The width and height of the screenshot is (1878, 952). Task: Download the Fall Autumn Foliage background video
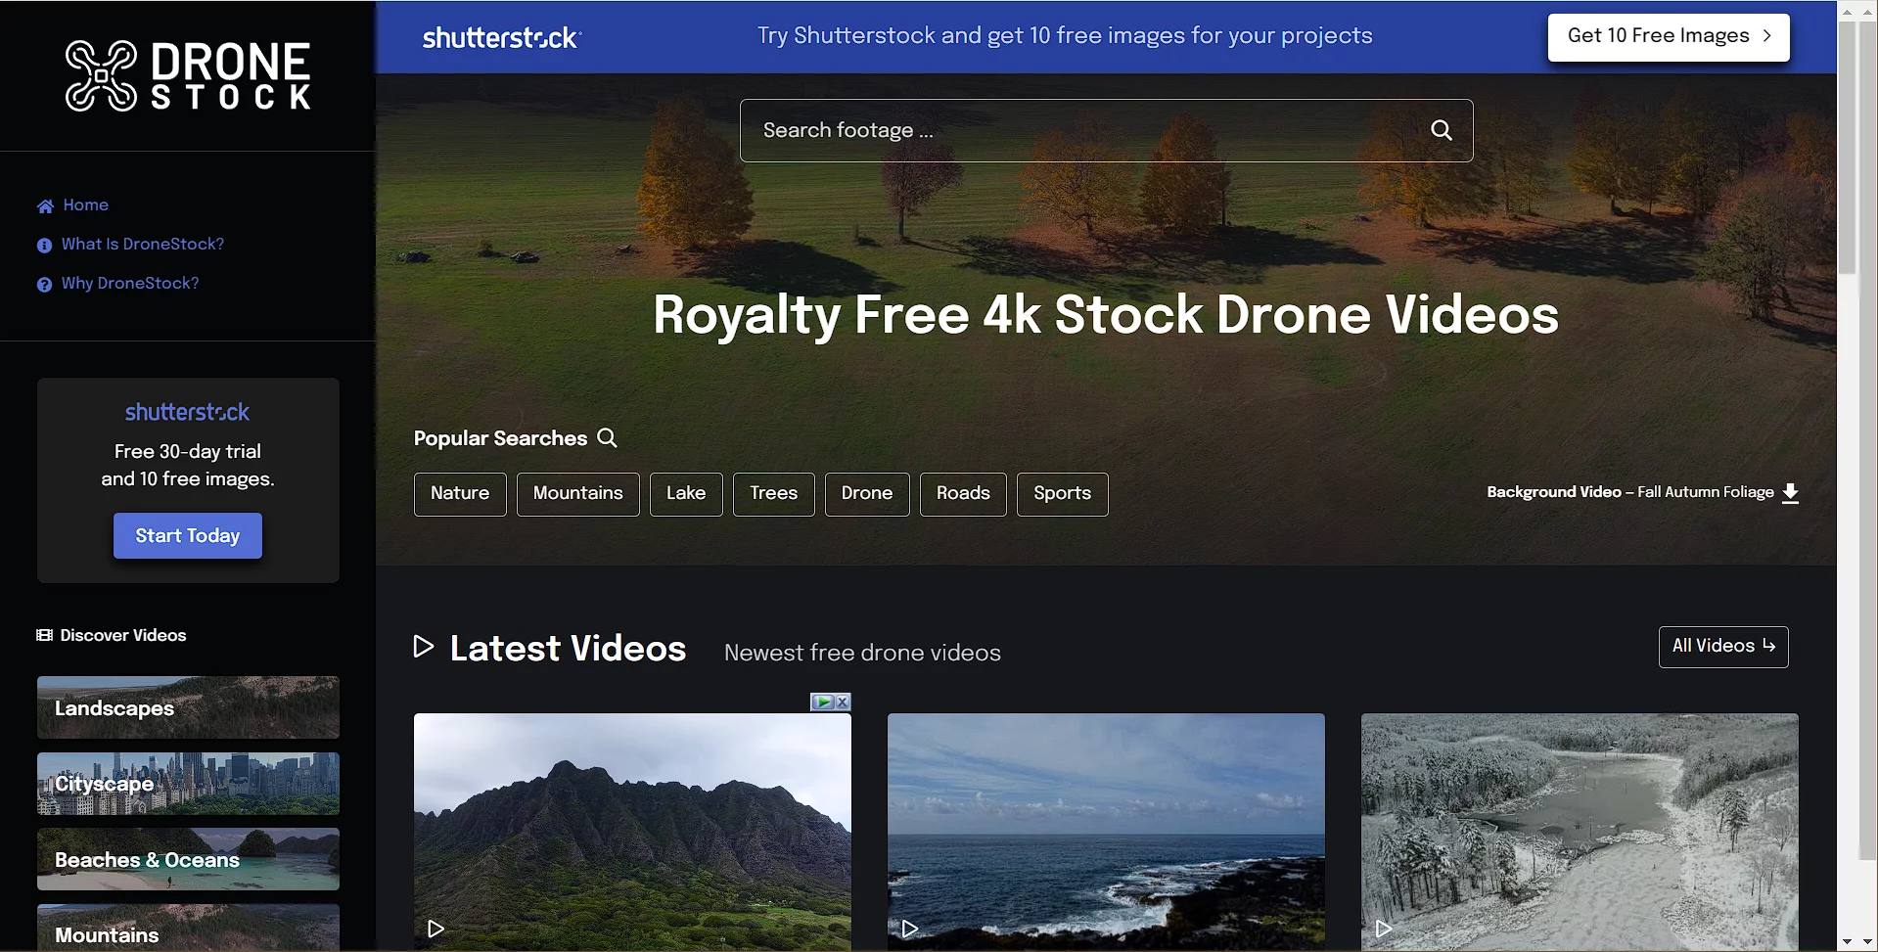tap(1790, 492)
